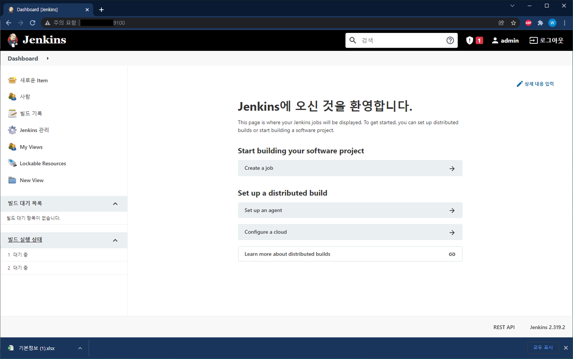
Task: Click 모두 표시 in downloads bar
Action: [543, 347]
